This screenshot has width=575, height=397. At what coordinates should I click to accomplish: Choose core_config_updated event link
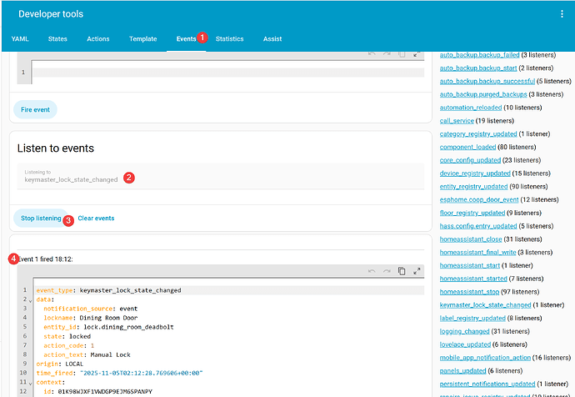pyautogui.click(x=470, y=160)
